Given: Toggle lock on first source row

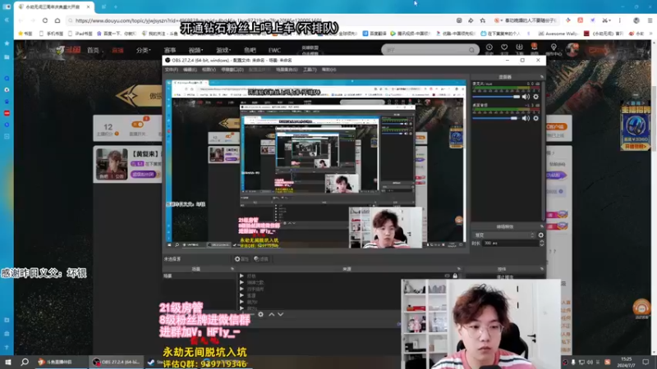Looking at the screenshot, I should pyautogui.click(x=455, y=276).
